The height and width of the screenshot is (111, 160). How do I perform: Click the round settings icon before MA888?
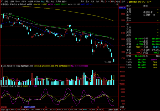25,4
